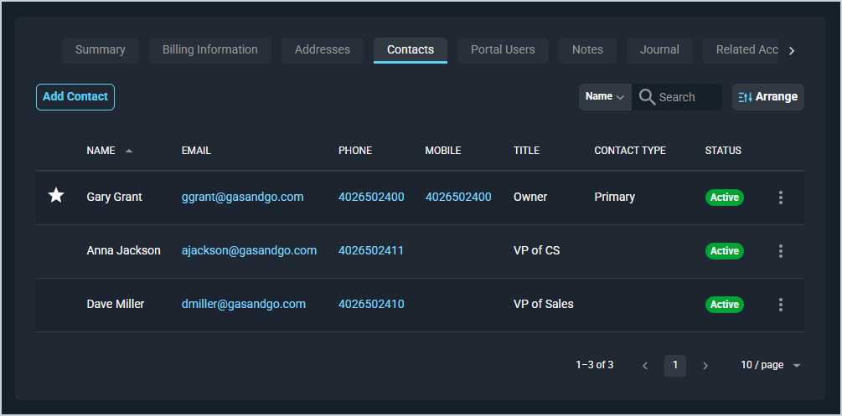Open the 10 / page size dropdown
Screen dimensions: 842x416
tap(771, 366)
